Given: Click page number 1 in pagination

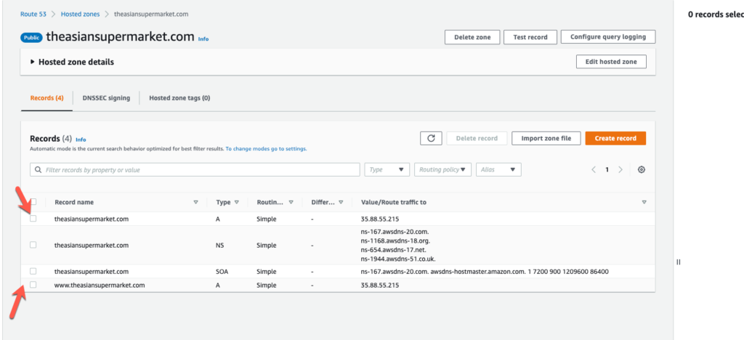Looking at the screenshot, I should (x=607, y=170).
